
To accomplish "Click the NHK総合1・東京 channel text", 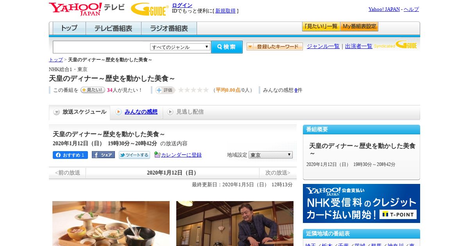I will coord(68,70).
